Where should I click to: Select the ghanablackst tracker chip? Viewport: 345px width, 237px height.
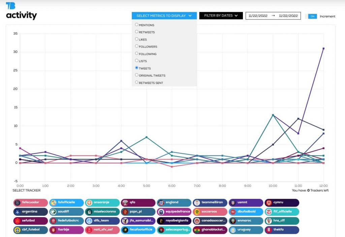pyautogui.click(x=210, y=230)
